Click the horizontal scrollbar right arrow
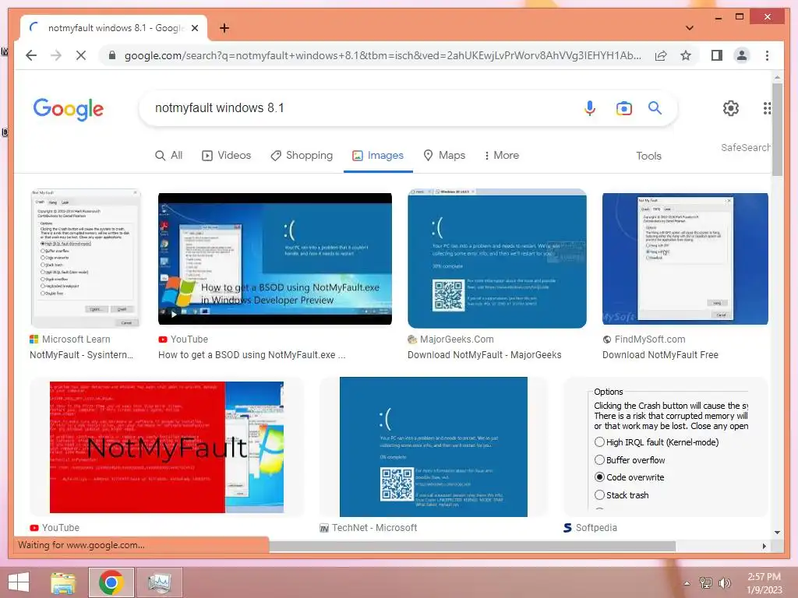The width and height of the screenshot is (798, 598). click(764, 546)
